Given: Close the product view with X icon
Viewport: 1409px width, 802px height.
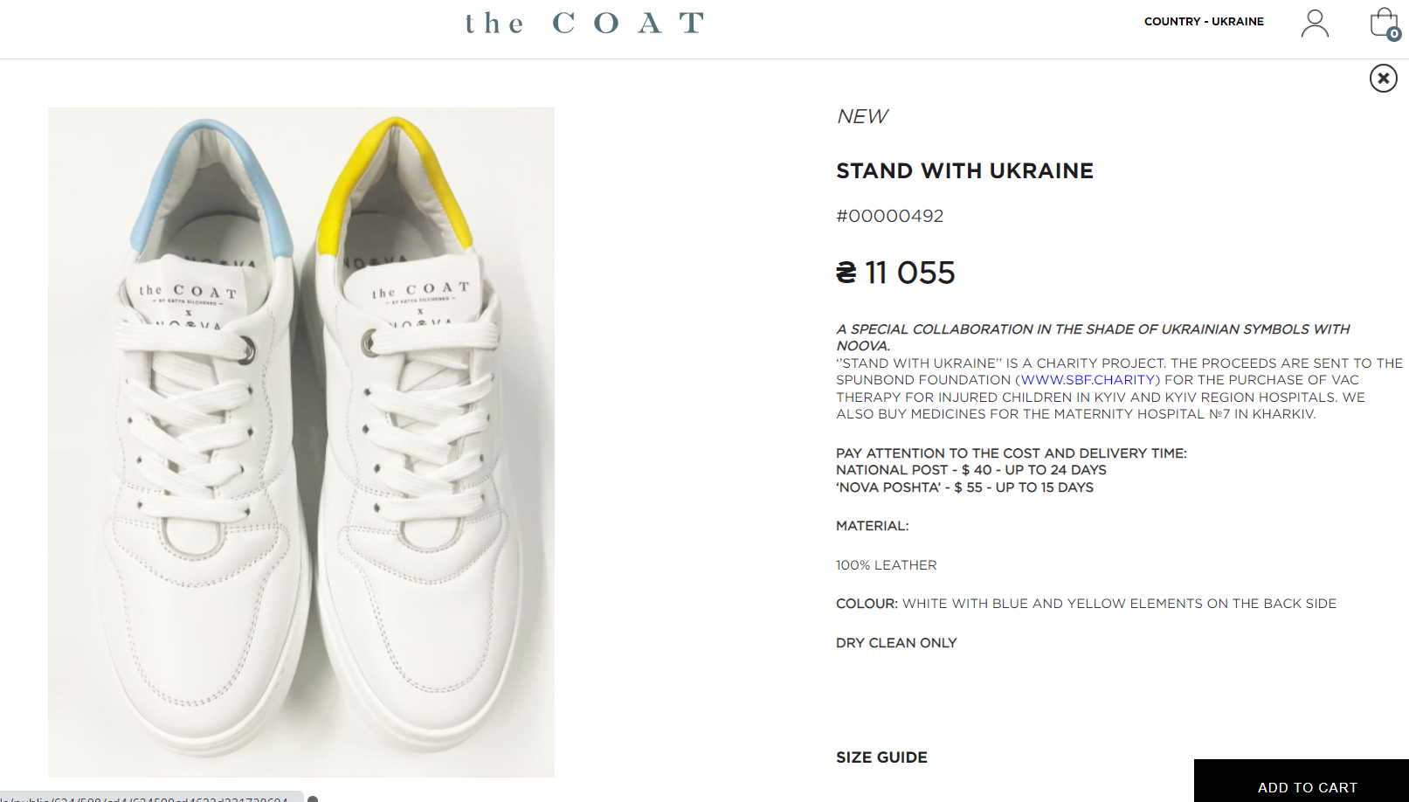Looking at the screenshot, I should click(1383, 79).
